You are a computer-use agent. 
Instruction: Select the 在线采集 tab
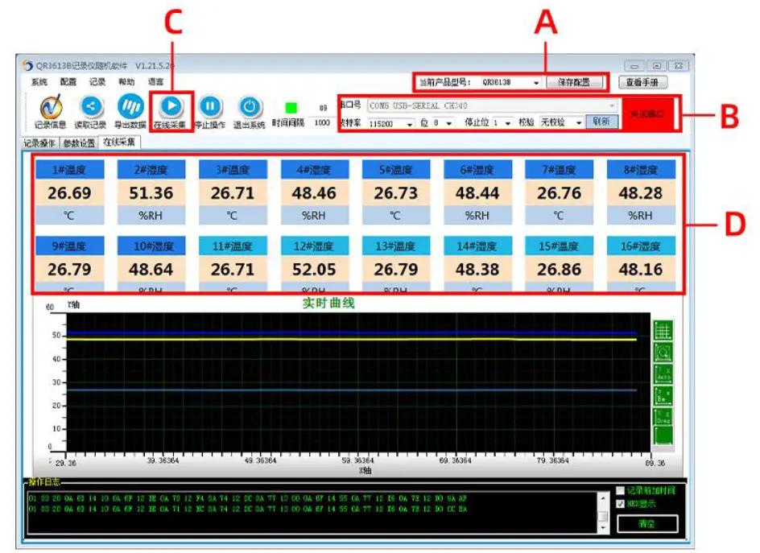pos(119,142)
